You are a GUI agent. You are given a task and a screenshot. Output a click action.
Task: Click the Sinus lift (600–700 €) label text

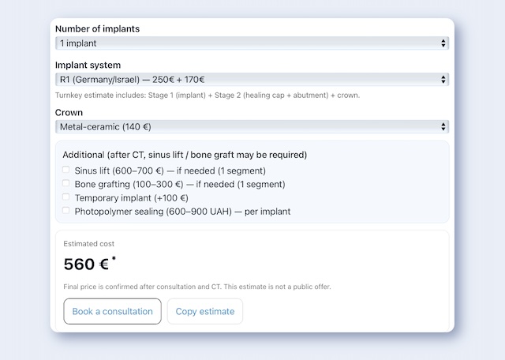(x=170, y=171)
